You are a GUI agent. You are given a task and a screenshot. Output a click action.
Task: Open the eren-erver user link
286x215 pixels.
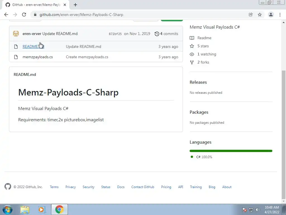click(32, 34)
